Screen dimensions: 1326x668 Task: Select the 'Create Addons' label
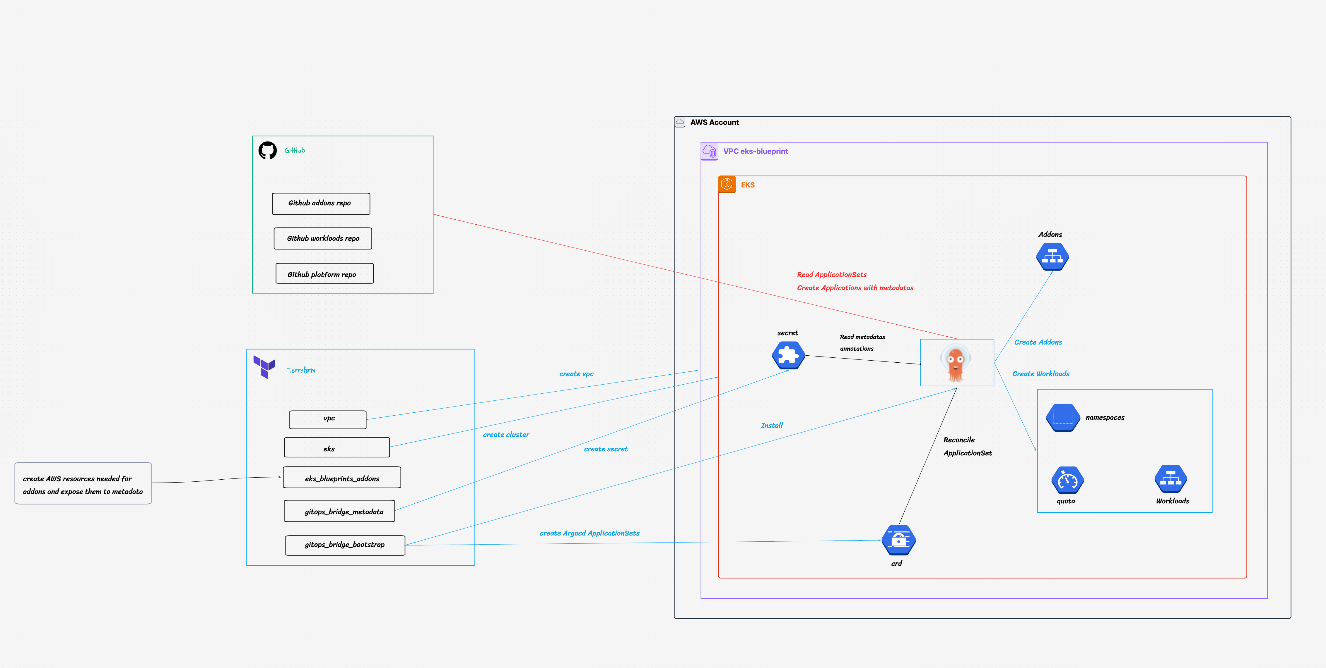coord(1038,342)
